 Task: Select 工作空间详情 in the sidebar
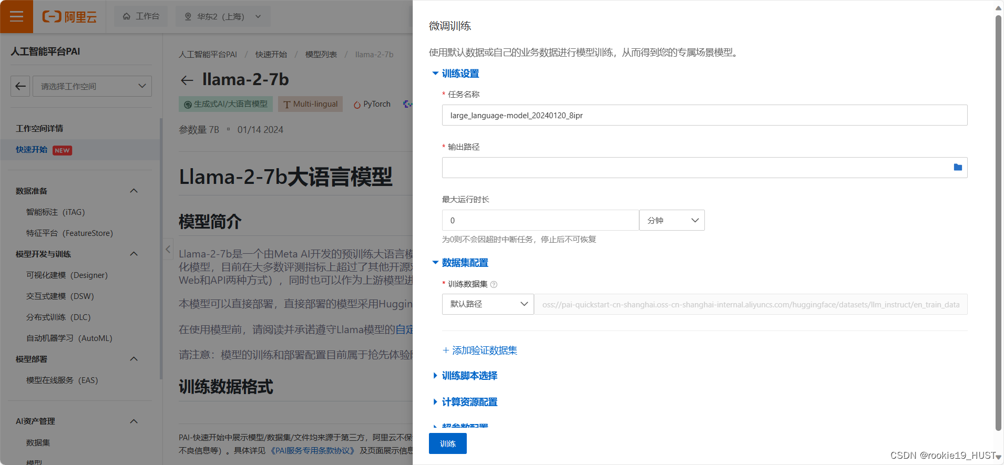click(x=39, y=128)
